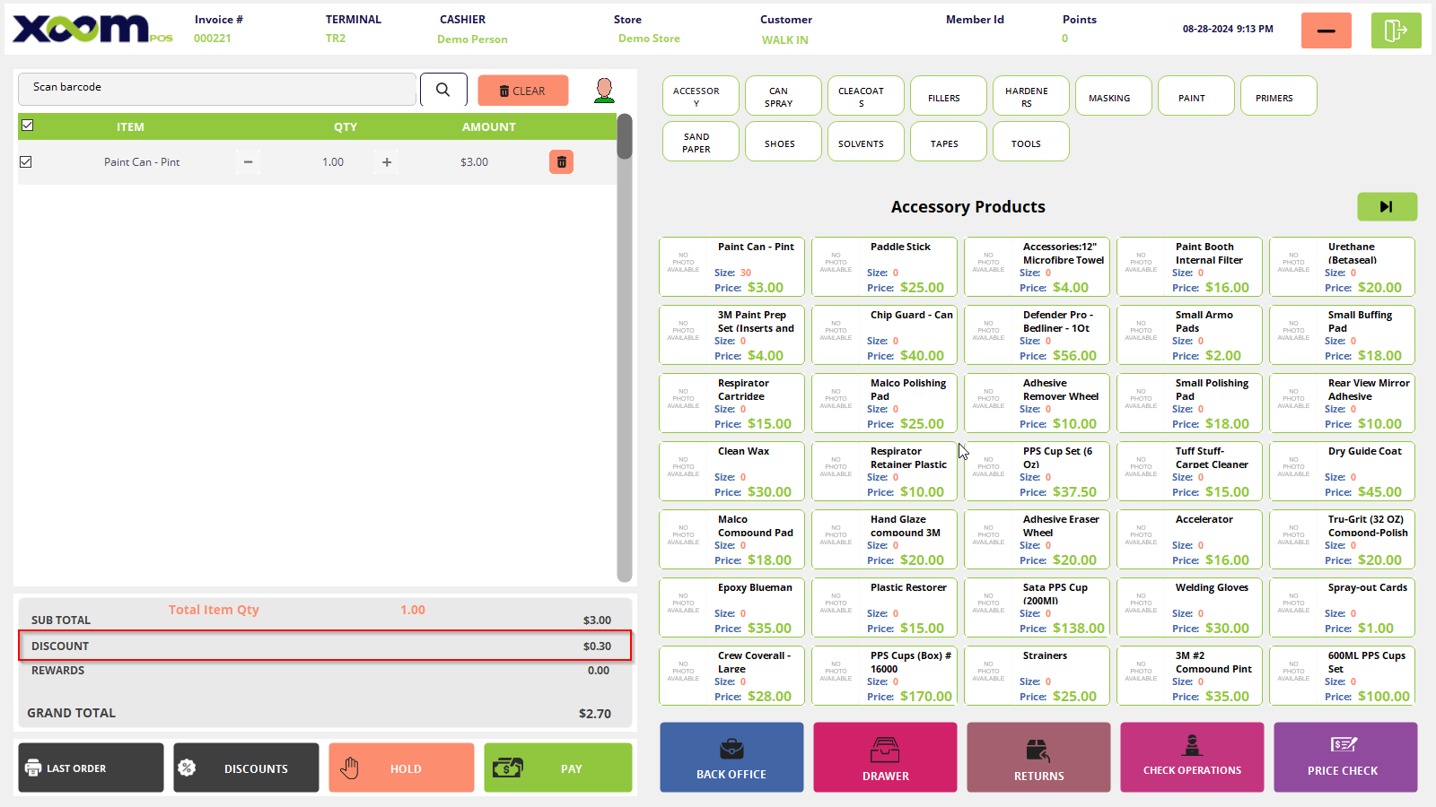The width and height of the screenshot is (1436, 807).
Task: Open the Drawer function
Action: pos(885,758)
